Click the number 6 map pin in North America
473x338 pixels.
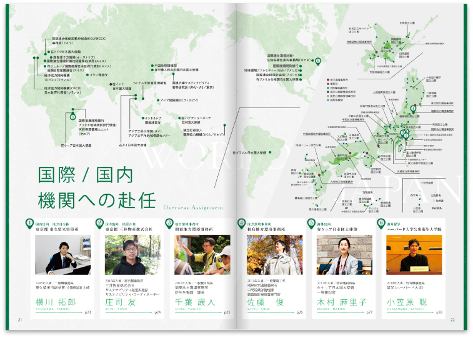pyautogui.click(x=317, y=61)
